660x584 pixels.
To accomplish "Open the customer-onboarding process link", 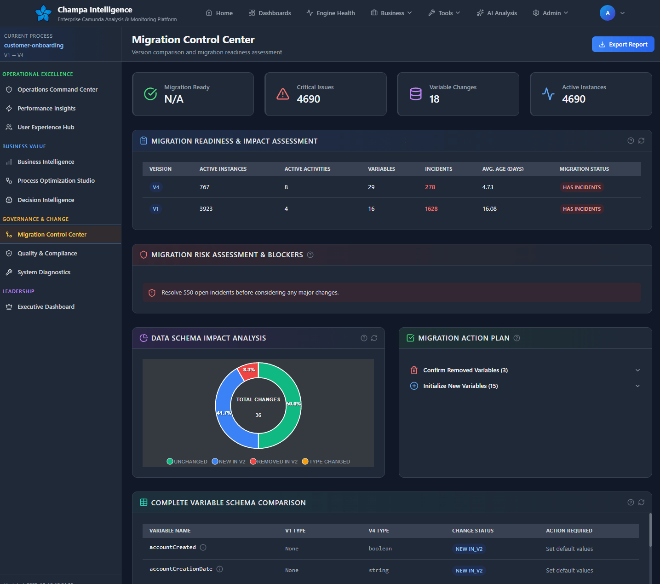I will (34, 46).
